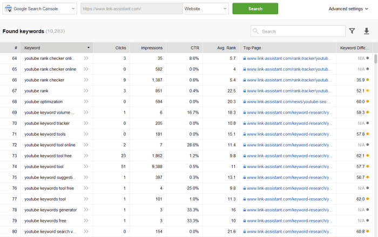
Task: Open the Google Search Console source dropdown
Action: (40, 9)
